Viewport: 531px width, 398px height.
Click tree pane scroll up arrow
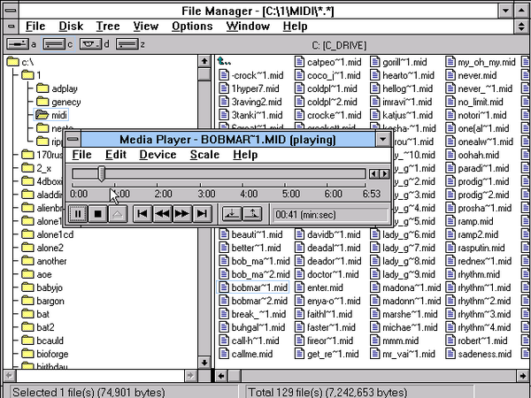point(204,61)
